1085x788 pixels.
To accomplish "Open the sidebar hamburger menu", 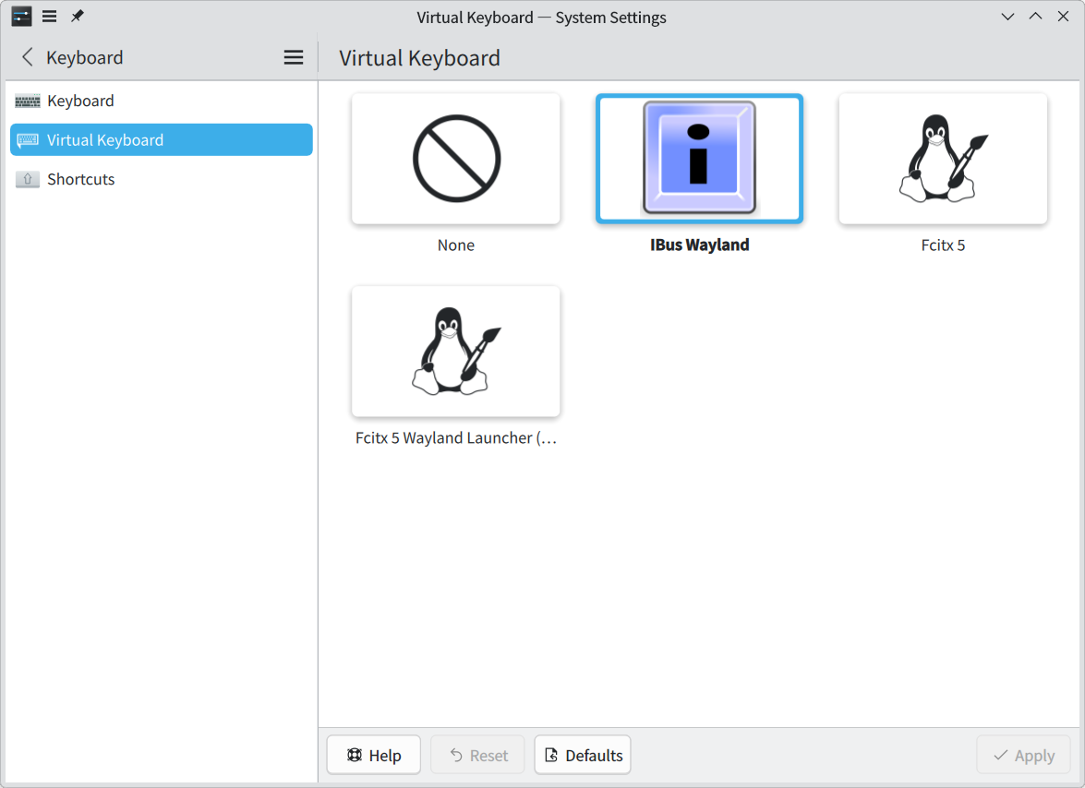I will coord(293,56).
